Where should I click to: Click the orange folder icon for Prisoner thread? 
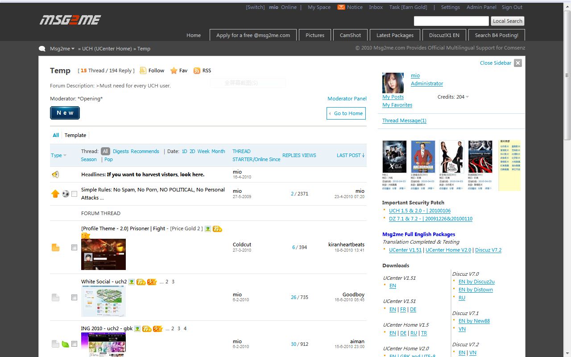click(55, 247)
